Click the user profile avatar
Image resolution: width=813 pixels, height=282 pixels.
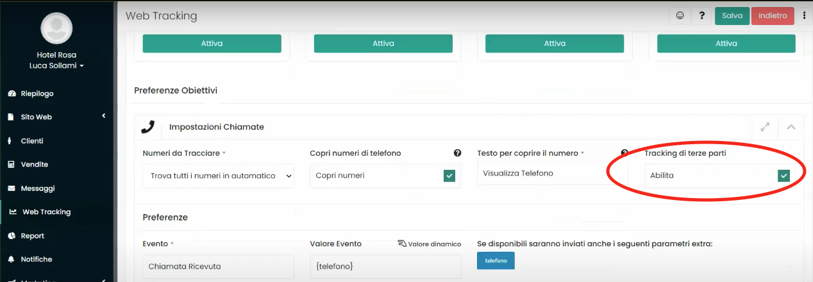pyautogui.click(x=56, y=28)
